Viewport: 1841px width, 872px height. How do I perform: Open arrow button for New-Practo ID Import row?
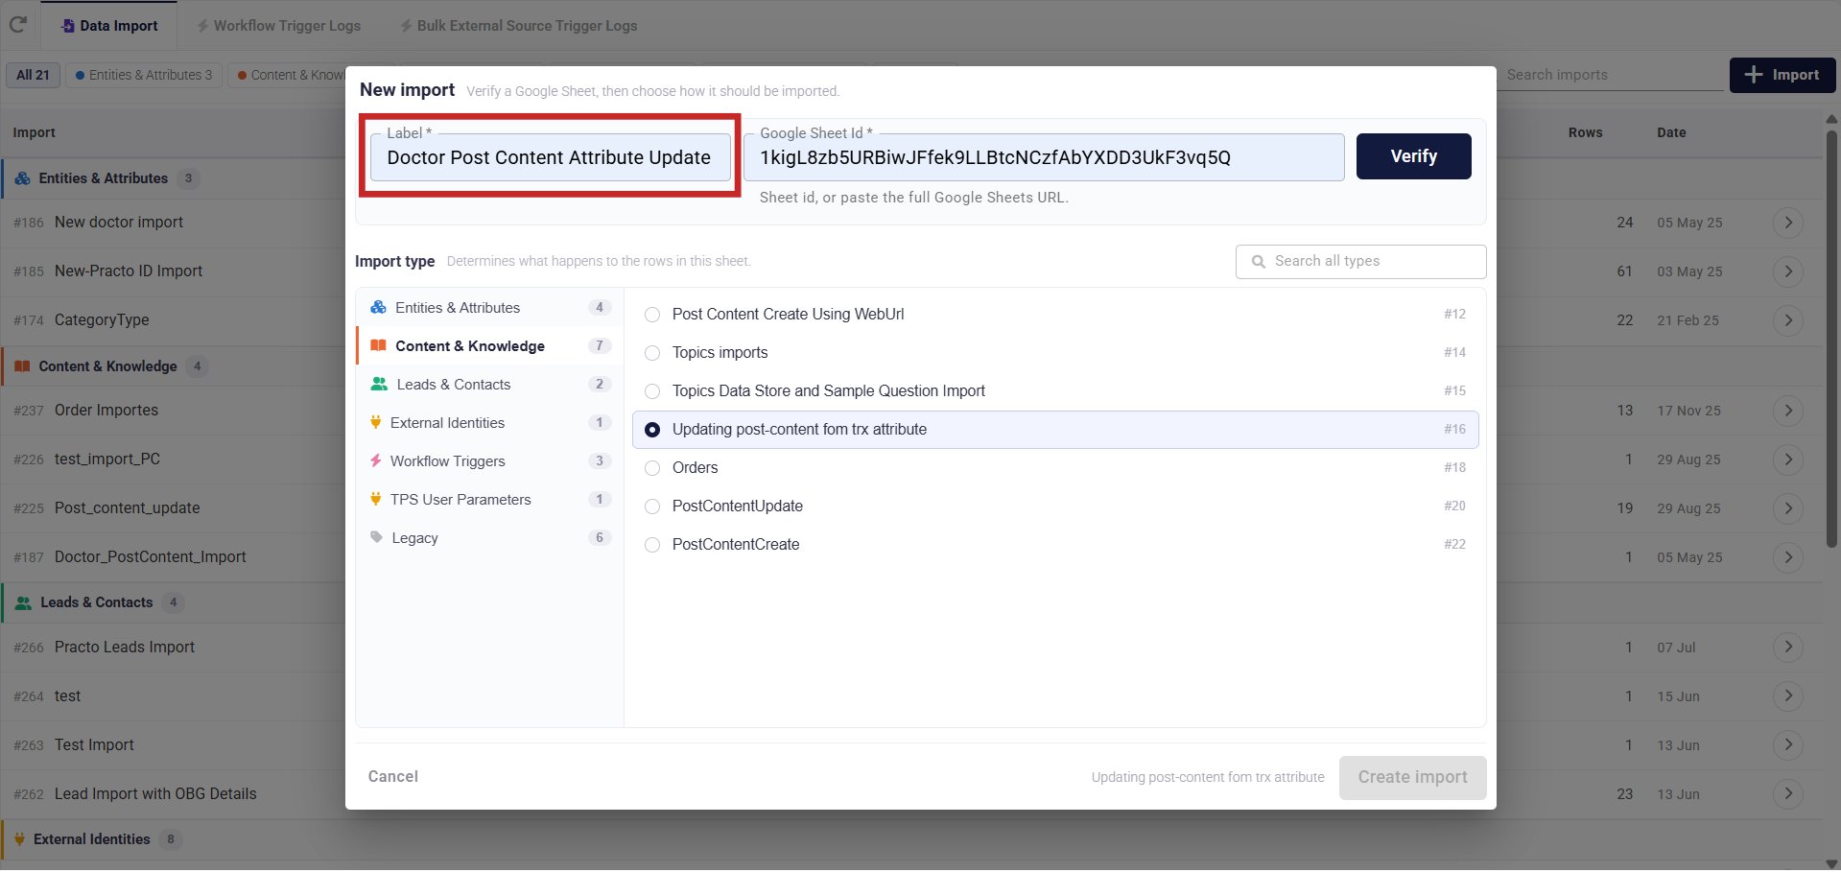pos(1788,271)
